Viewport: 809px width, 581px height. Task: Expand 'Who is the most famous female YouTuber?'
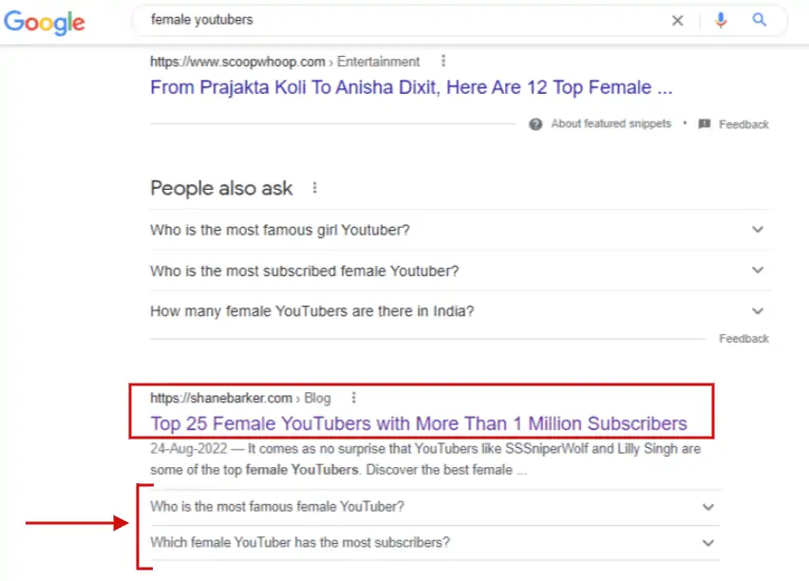(435, 507)
